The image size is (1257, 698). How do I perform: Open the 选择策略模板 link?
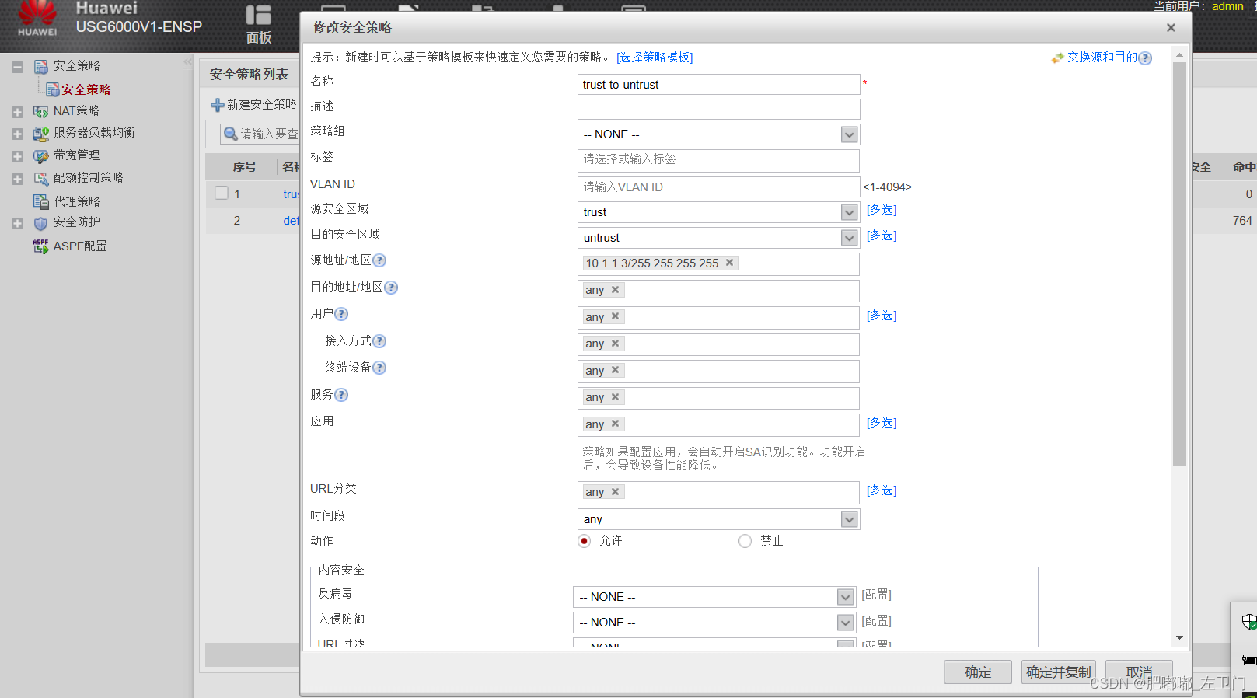(x=655, y=57)
